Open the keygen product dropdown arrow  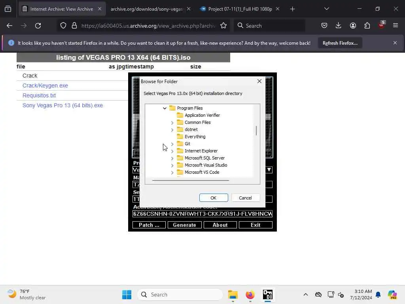269,170
